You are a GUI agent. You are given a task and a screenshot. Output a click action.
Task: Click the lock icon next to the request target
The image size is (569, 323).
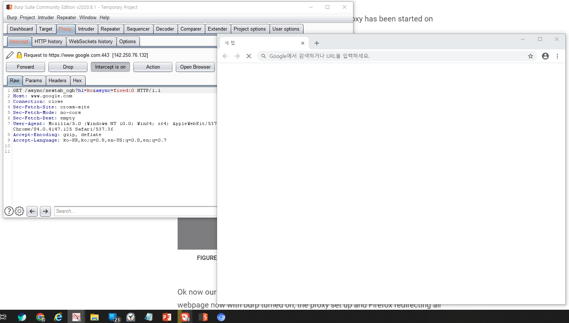click(19, 55)
